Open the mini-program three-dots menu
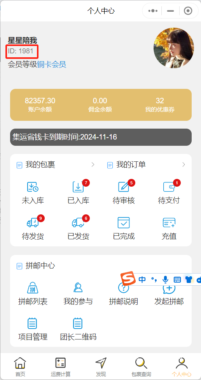201x380 pixels. pos(153,11)
